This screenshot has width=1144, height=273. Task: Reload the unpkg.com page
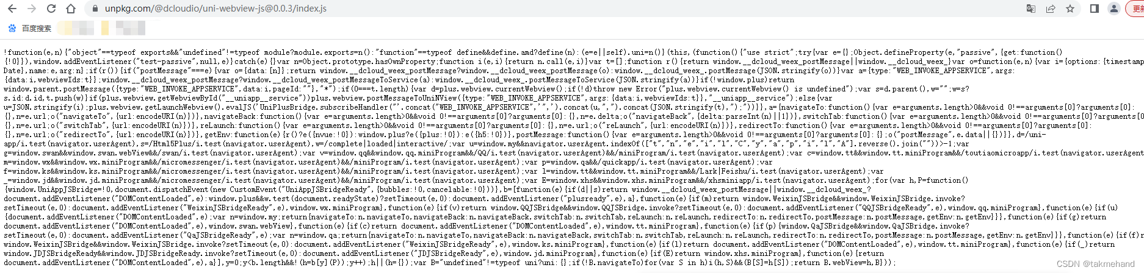tap(51, 9)
